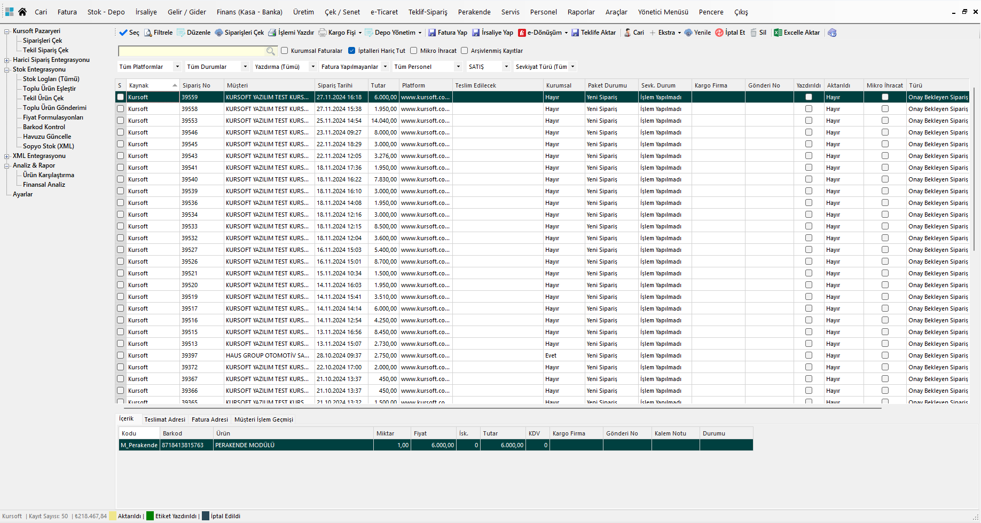
Task: Open the Fatura menu
Action: pyautogui.click(x=67, y=12)
